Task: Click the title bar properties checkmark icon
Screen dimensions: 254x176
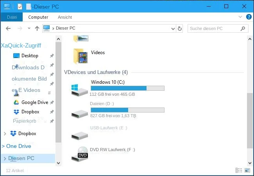Action: pos(20,7)
